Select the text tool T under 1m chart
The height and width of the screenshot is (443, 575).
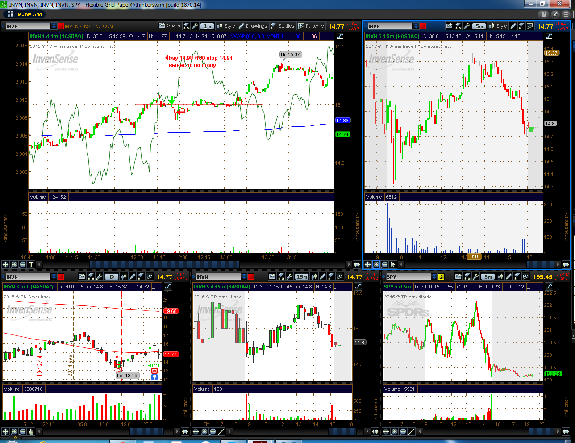(x=31, y=264)
